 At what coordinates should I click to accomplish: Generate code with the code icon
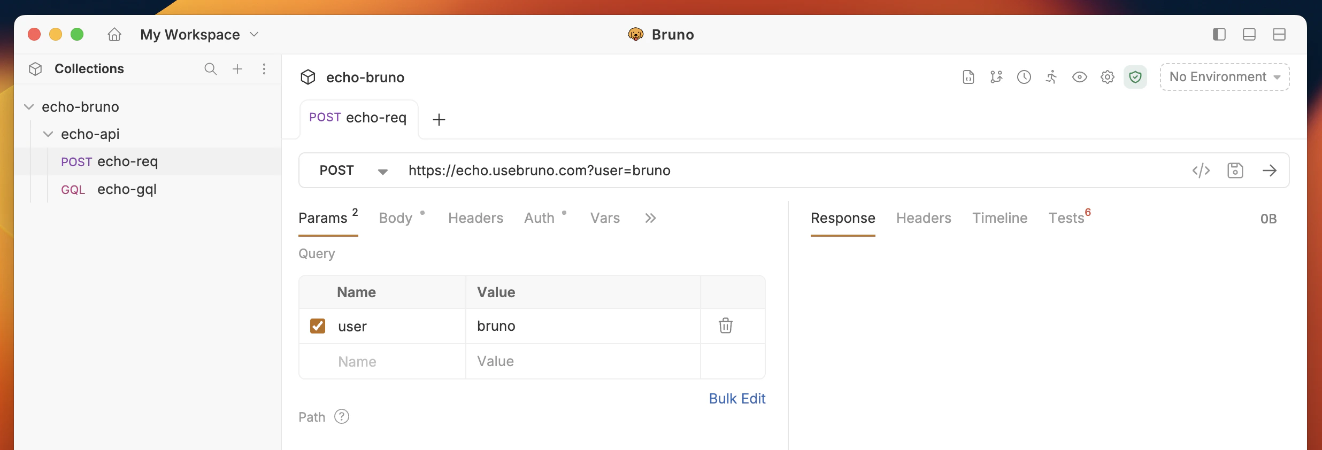(1201, 170)
